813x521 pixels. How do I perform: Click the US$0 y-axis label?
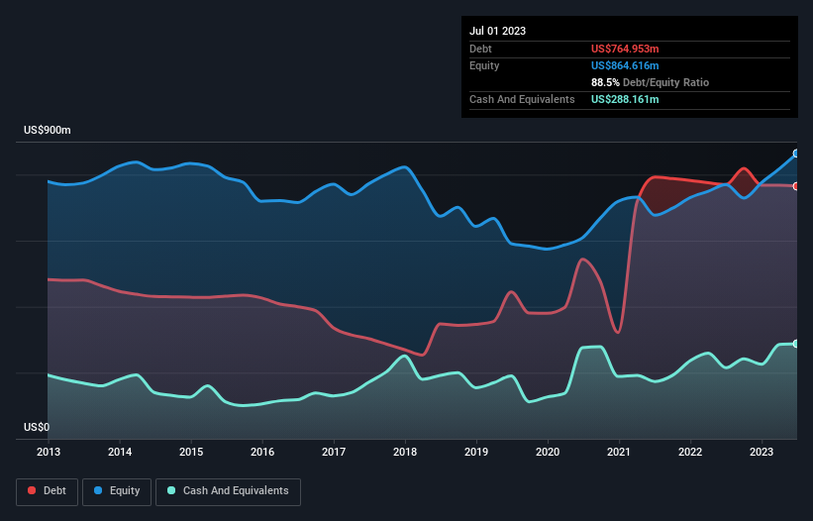(36, 428)
